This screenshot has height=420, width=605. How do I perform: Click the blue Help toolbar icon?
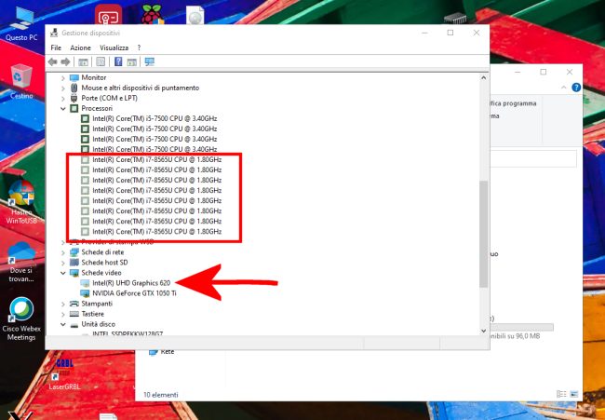click(118, 62)
